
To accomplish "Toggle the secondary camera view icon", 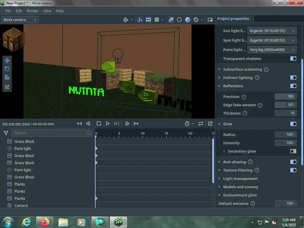I will click(210, 20).
